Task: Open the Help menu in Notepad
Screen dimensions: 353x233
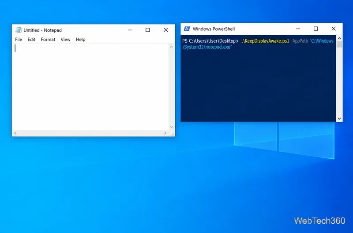Action: (81, 40)
